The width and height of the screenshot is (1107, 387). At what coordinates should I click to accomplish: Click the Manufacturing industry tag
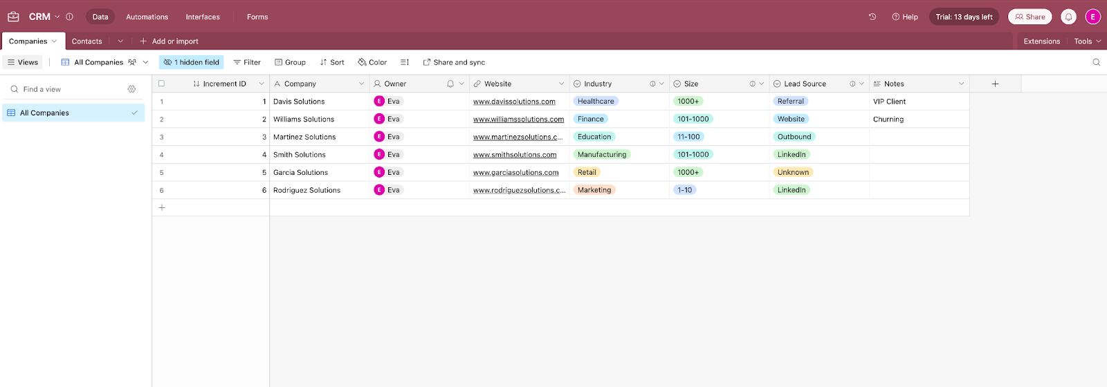click(602, 155)
